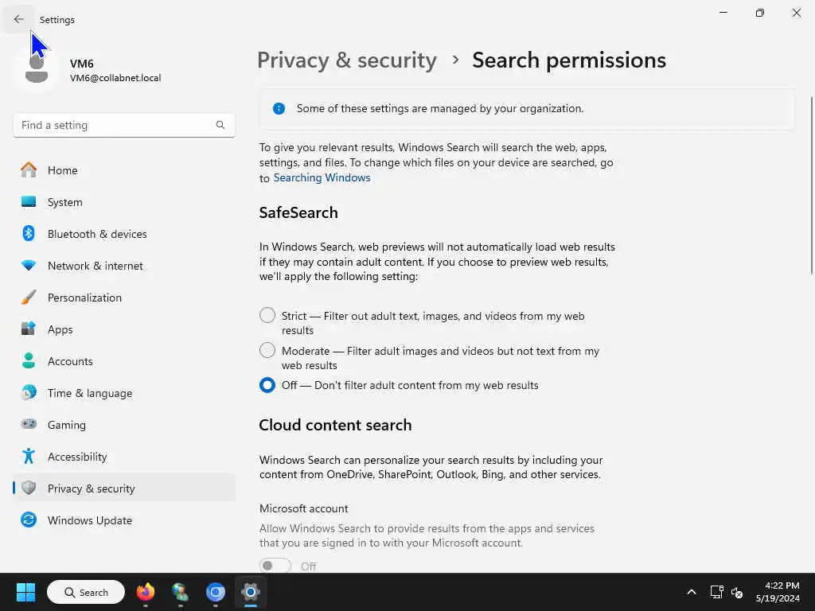Viewport: 815px width, 611px height.
Task: Open the Accessibility settings category
Action: pyautogui.click(x=76, y=457)
